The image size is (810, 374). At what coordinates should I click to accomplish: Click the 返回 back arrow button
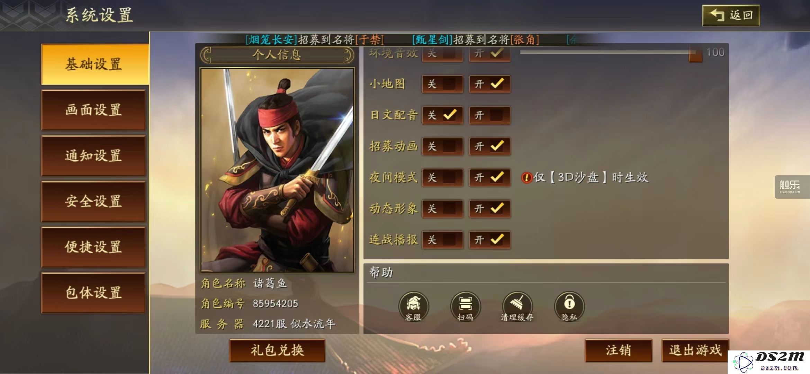point(731,15)
